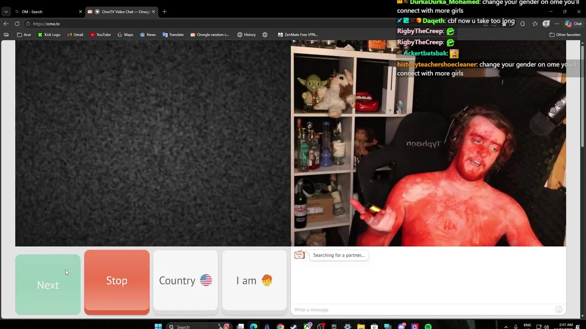Click your own webcam video feed
Screen dimensions: 586x329
429,143
